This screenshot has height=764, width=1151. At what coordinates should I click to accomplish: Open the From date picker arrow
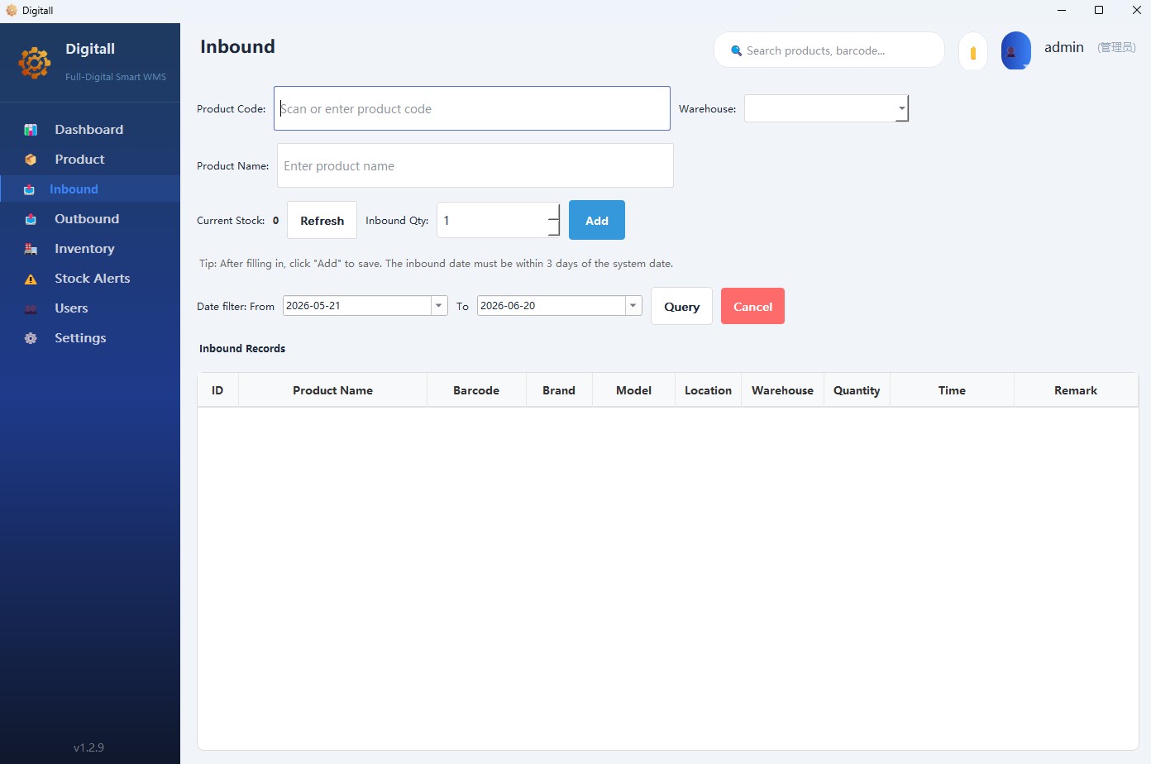click(439, 306)
